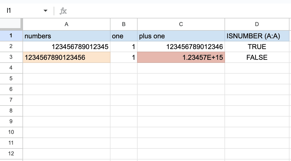Select row 1 header

pos(11,36)
